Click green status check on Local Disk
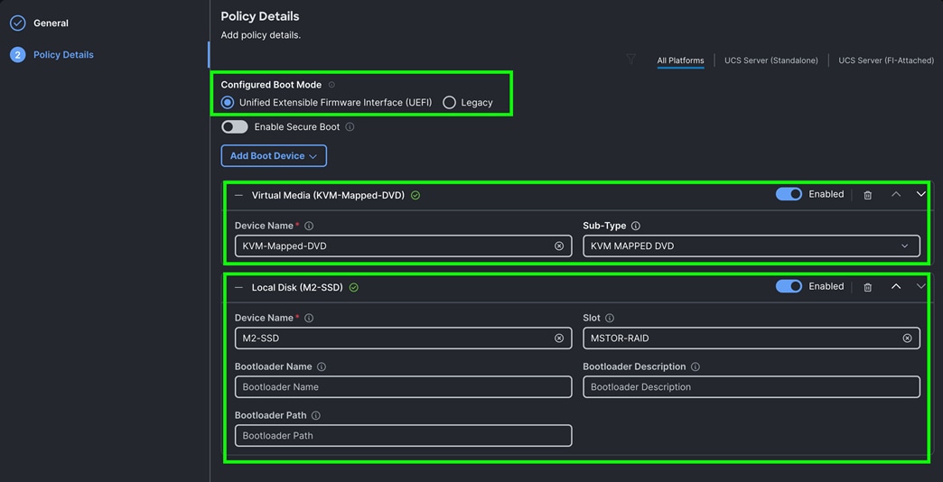 click(354, 288)
